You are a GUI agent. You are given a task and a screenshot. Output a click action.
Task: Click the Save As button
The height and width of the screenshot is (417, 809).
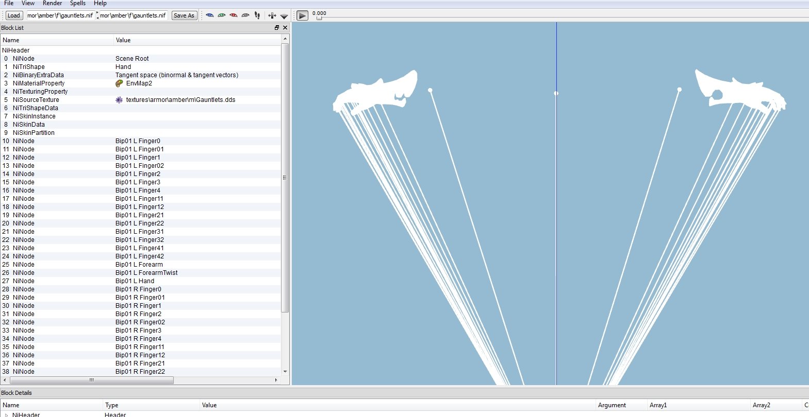(184, 15)
